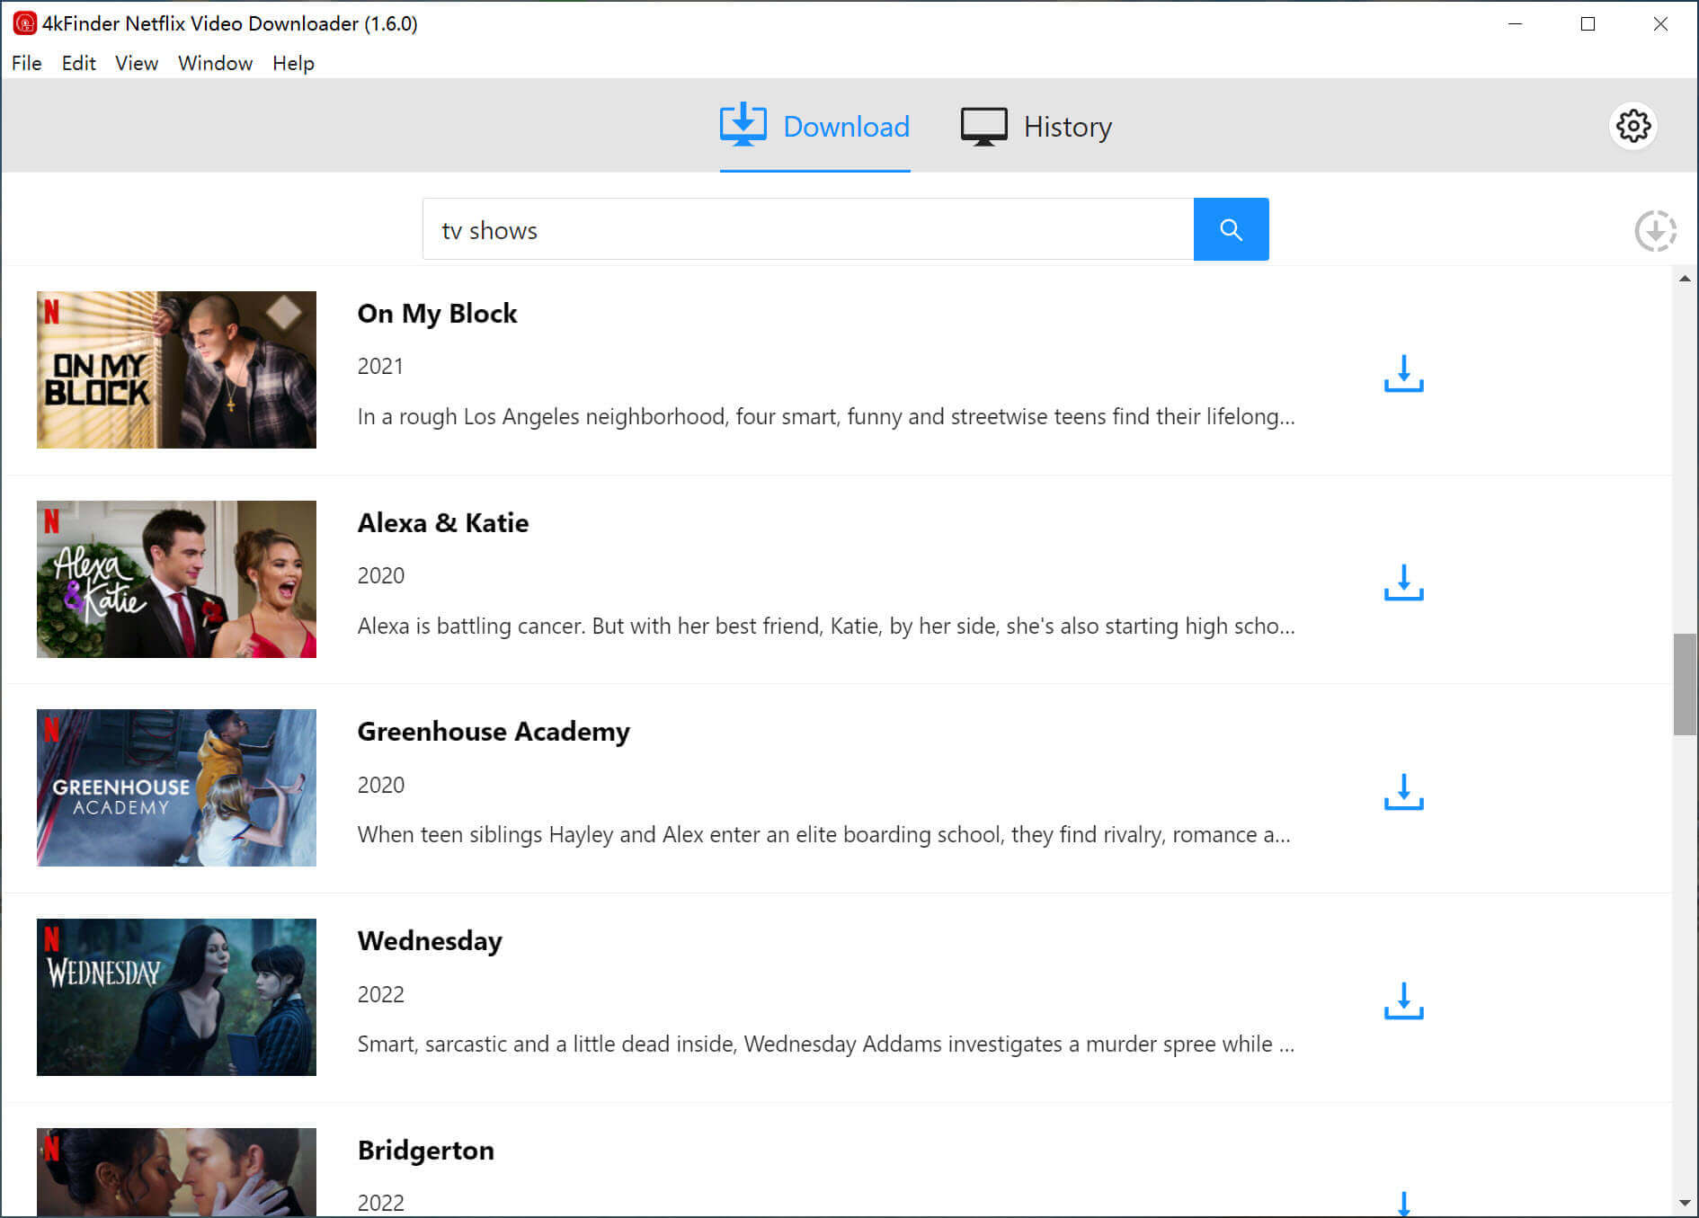Open the Help menu
Screen dimensions: 1699x1218
294,63
